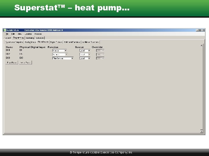The height and width of the screenshot is (156, 209).
Task: Minimize the Insight window
Action: tap(197, 30)
